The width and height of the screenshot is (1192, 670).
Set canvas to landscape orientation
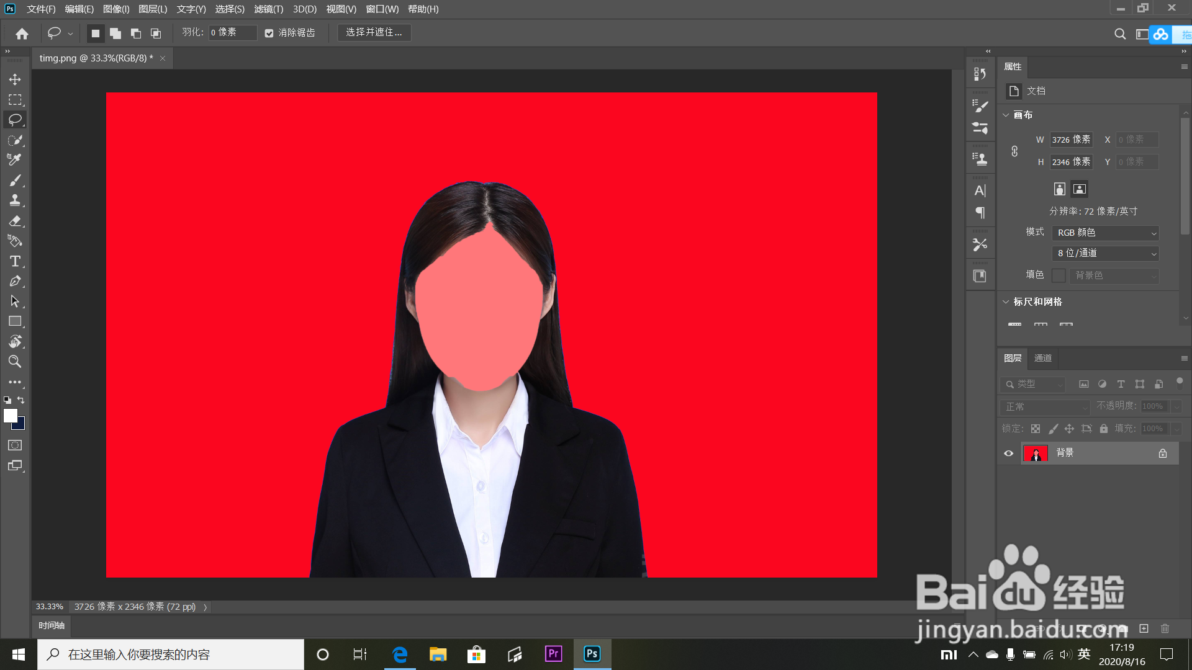(x=1080, y=189)
